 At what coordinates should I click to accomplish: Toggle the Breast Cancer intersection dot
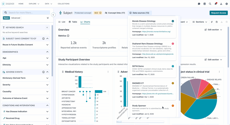point(80,92)
